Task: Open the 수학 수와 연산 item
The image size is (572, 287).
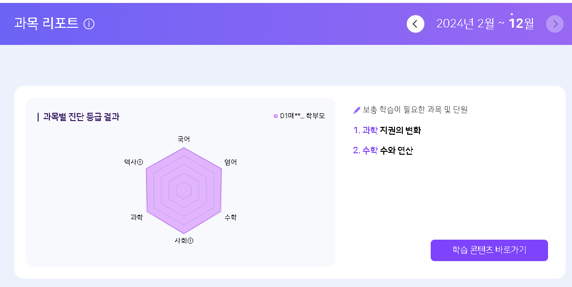Action: [x=383, y=150]
